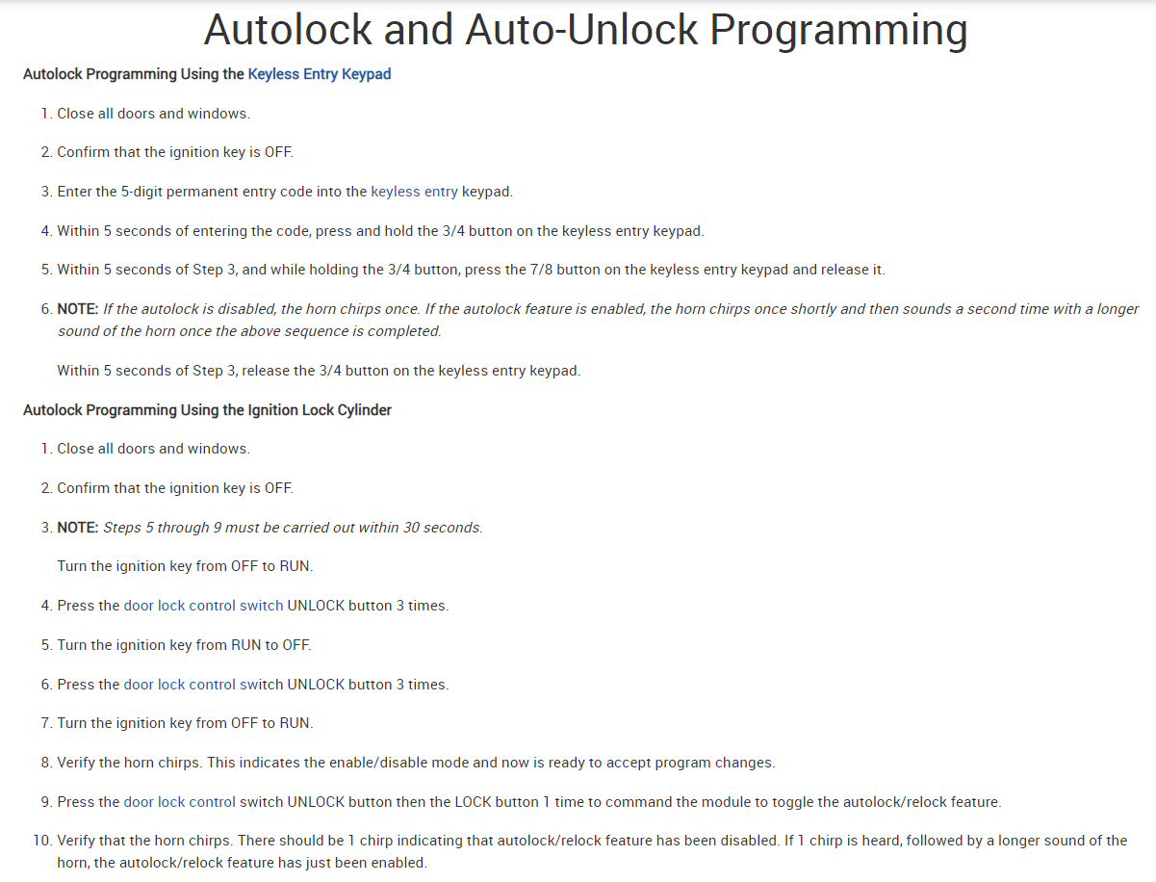
Task: Select 'If the autolock is disabled' note
Action: [x=598, y=320]
